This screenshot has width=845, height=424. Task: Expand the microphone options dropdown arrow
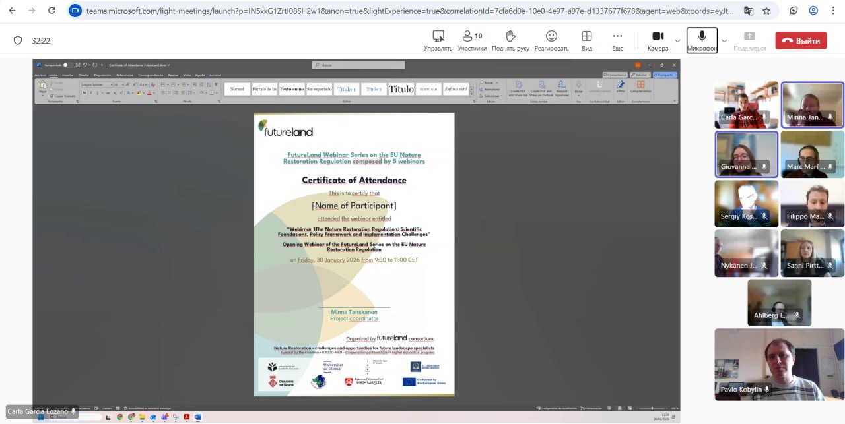(x=724, y=41)
